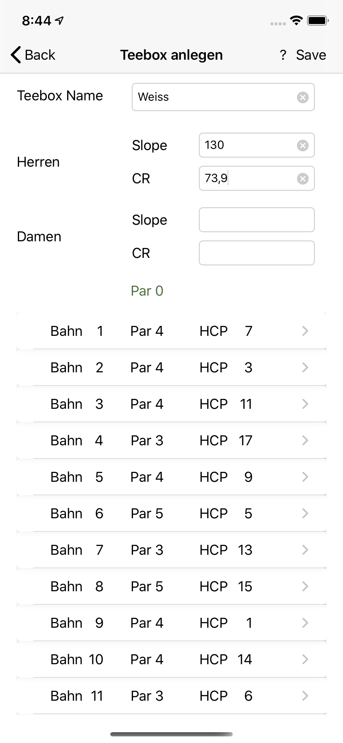The image size is (343, 743).
Task: Focus the Damen CR input field
Action: click(x=256, y=253)
